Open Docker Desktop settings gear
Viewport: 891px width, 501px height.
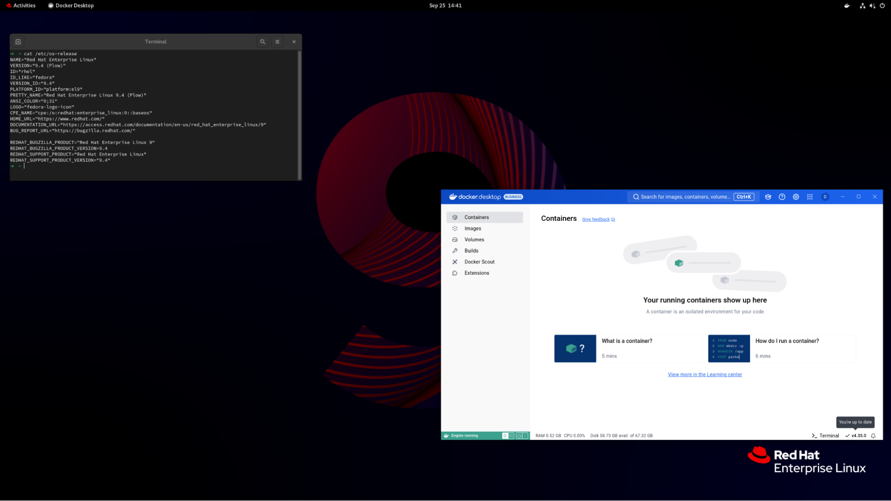point(796,196)
